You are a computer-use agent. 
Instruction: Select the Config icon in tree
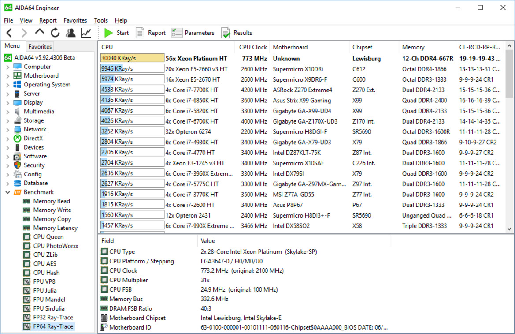click(18, 174)
